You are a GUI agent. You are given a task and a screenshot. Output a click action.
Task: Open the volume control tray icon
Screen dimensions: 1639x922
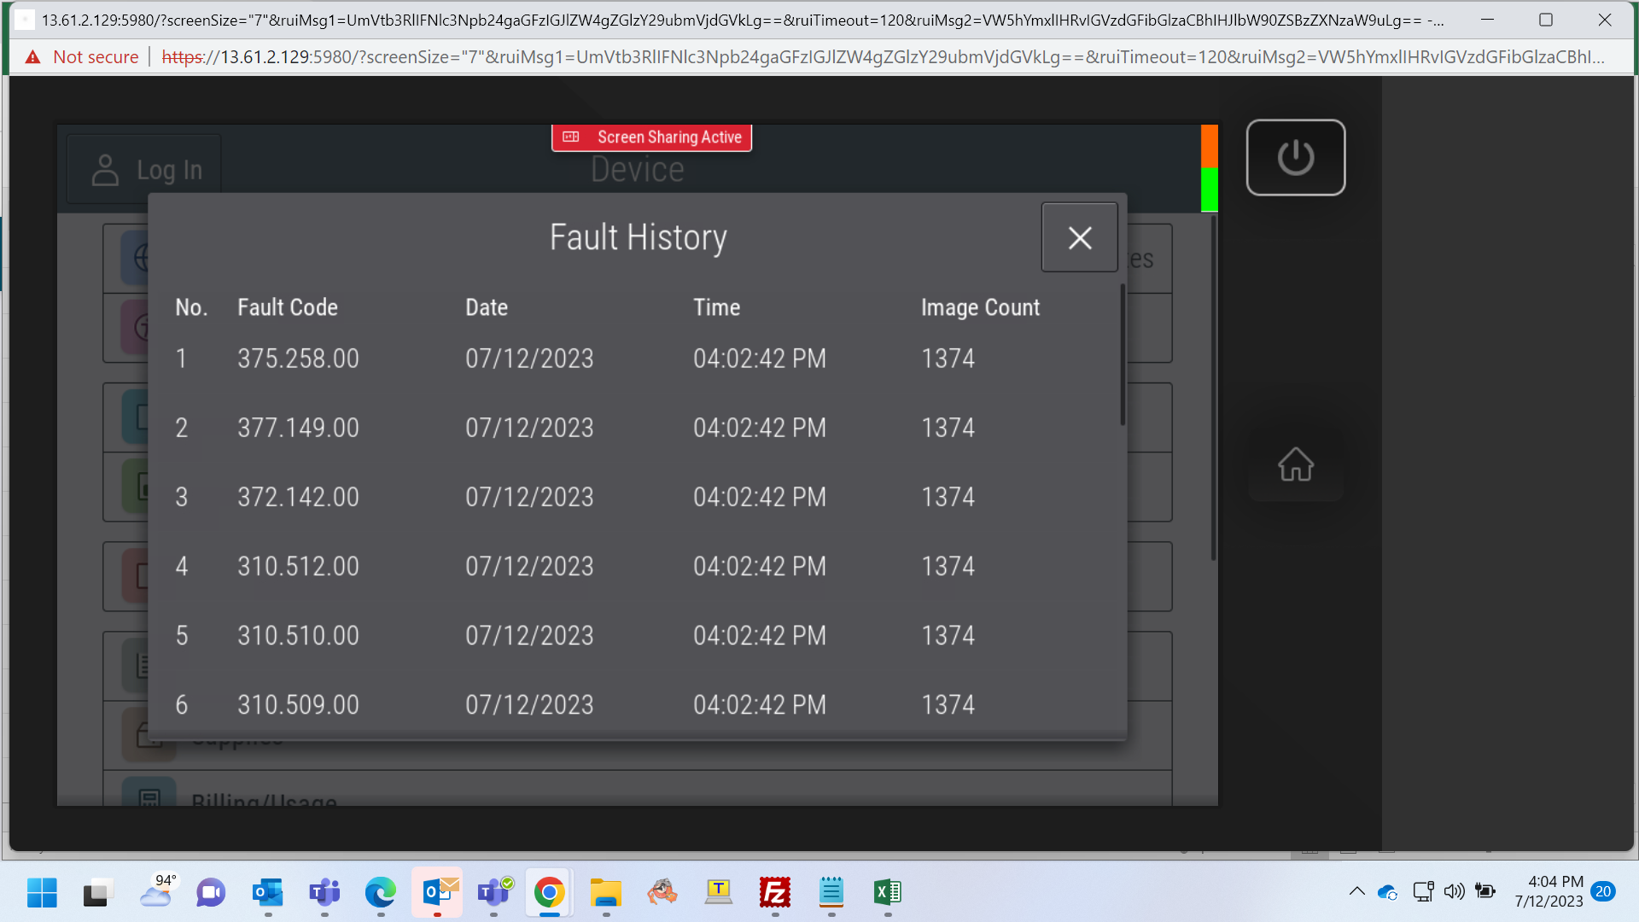coord(1455,891)
